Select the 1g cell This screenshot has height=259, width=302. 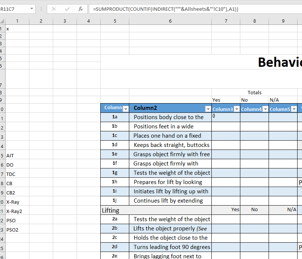tap(115, 173)
